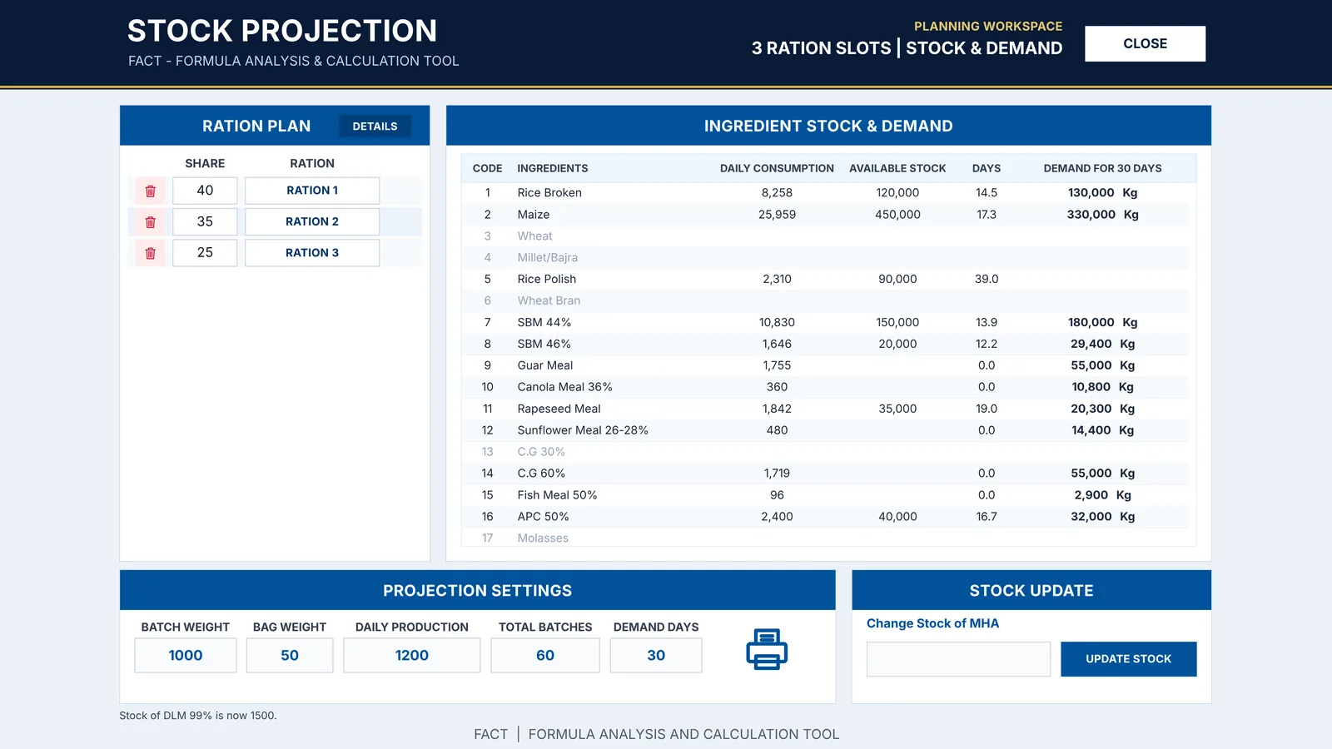Click trash icon beside RATION 2
The width and height of the screenshot is (1332, 749).
(x=151, y=222)
